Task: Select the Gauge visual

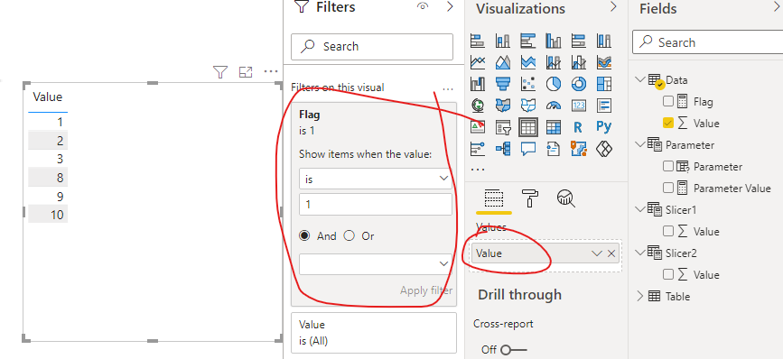Action: tap(554, 106)
